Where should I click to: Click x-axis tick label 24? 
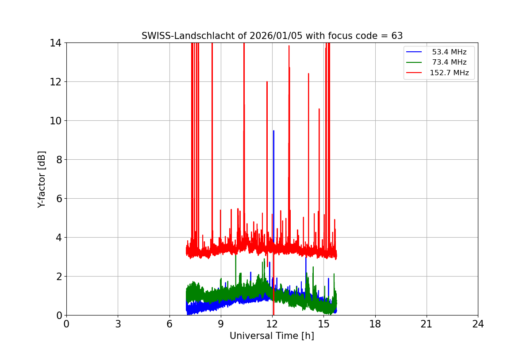(x=478, y=324)
